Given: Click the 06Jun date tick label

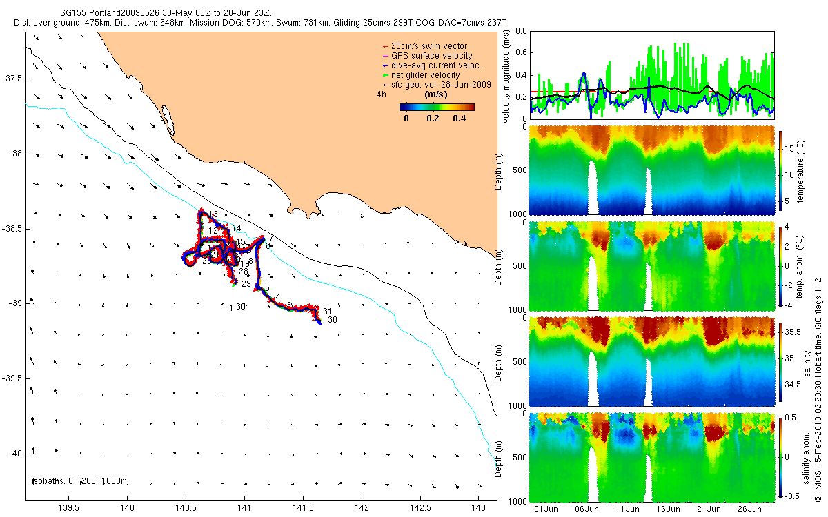Looking at the screenshot, I should 586,509.
